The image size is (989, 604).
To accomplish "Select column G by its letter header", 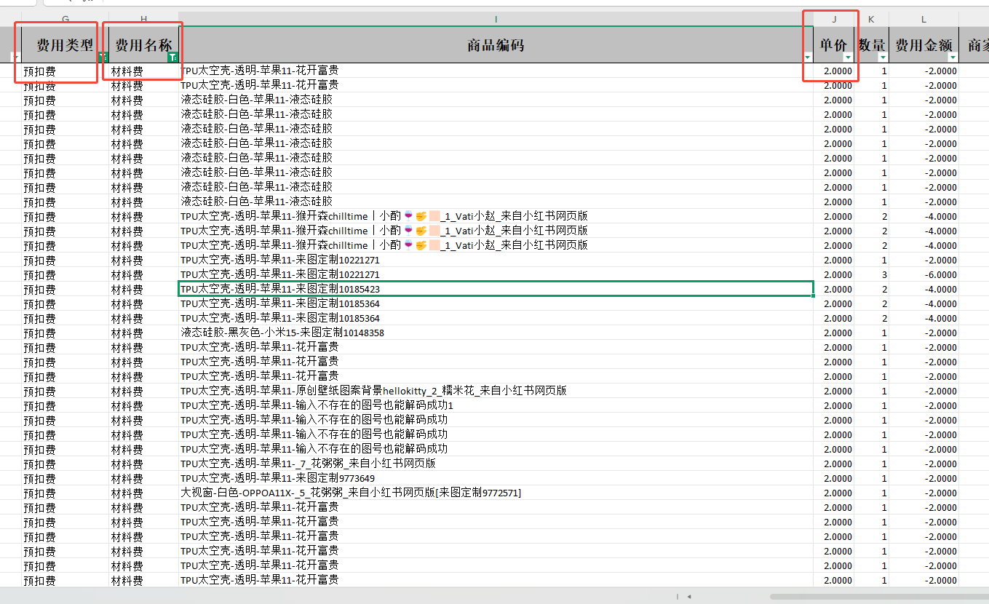I will [65, 19].
